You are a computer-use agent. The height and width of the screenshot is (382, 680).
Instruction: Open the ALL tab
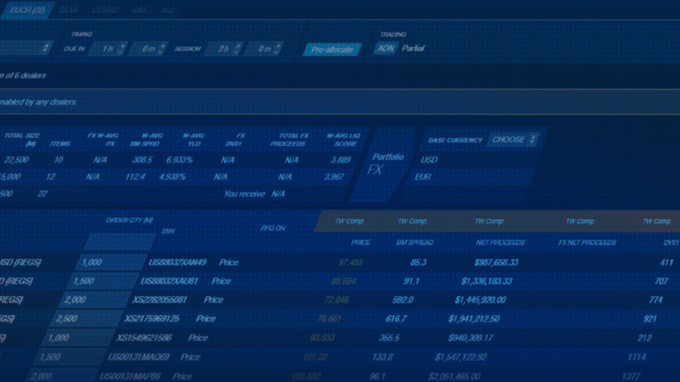coord(166,10)
